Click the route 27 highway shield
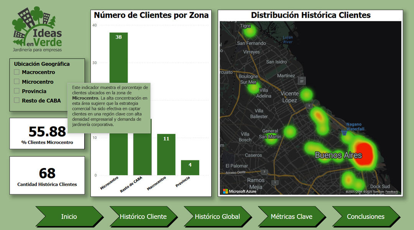This screenshot has height=230, width=414. (x=302, y=81)
